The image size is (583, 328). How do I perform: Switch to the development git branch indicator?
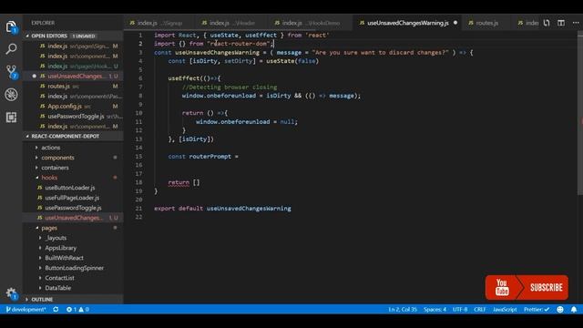pos(26,309)
